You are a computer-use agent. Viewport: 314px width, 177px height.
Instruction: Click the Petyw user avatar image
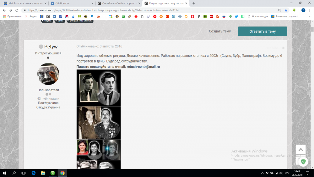coord(48,74)
